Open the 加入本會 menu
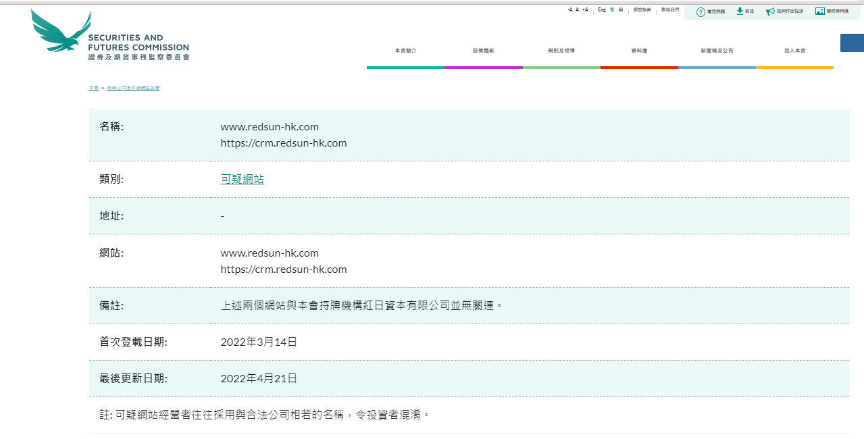The image size is (864, 439). click(794, 51)
